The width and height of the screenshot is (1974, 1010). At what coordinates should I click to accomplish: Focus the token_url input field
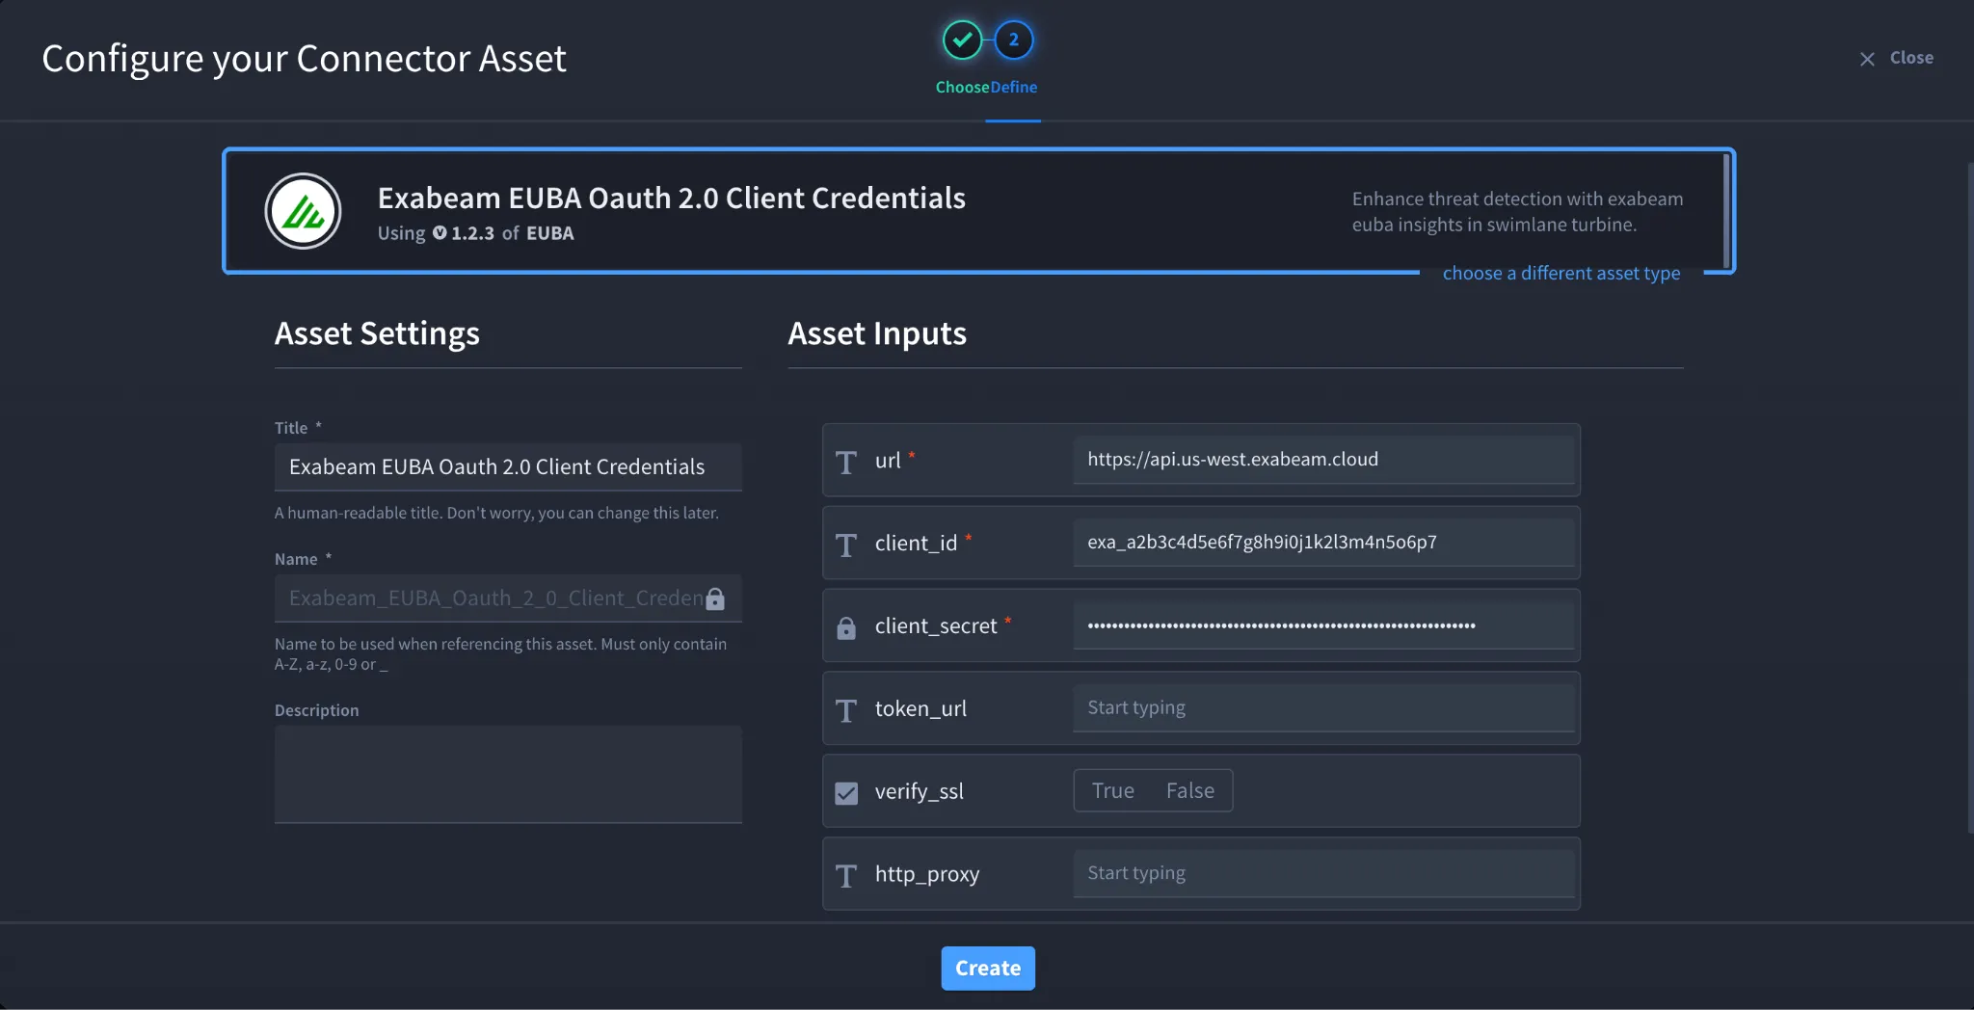pyautogui.click(x=1323, y=708)
